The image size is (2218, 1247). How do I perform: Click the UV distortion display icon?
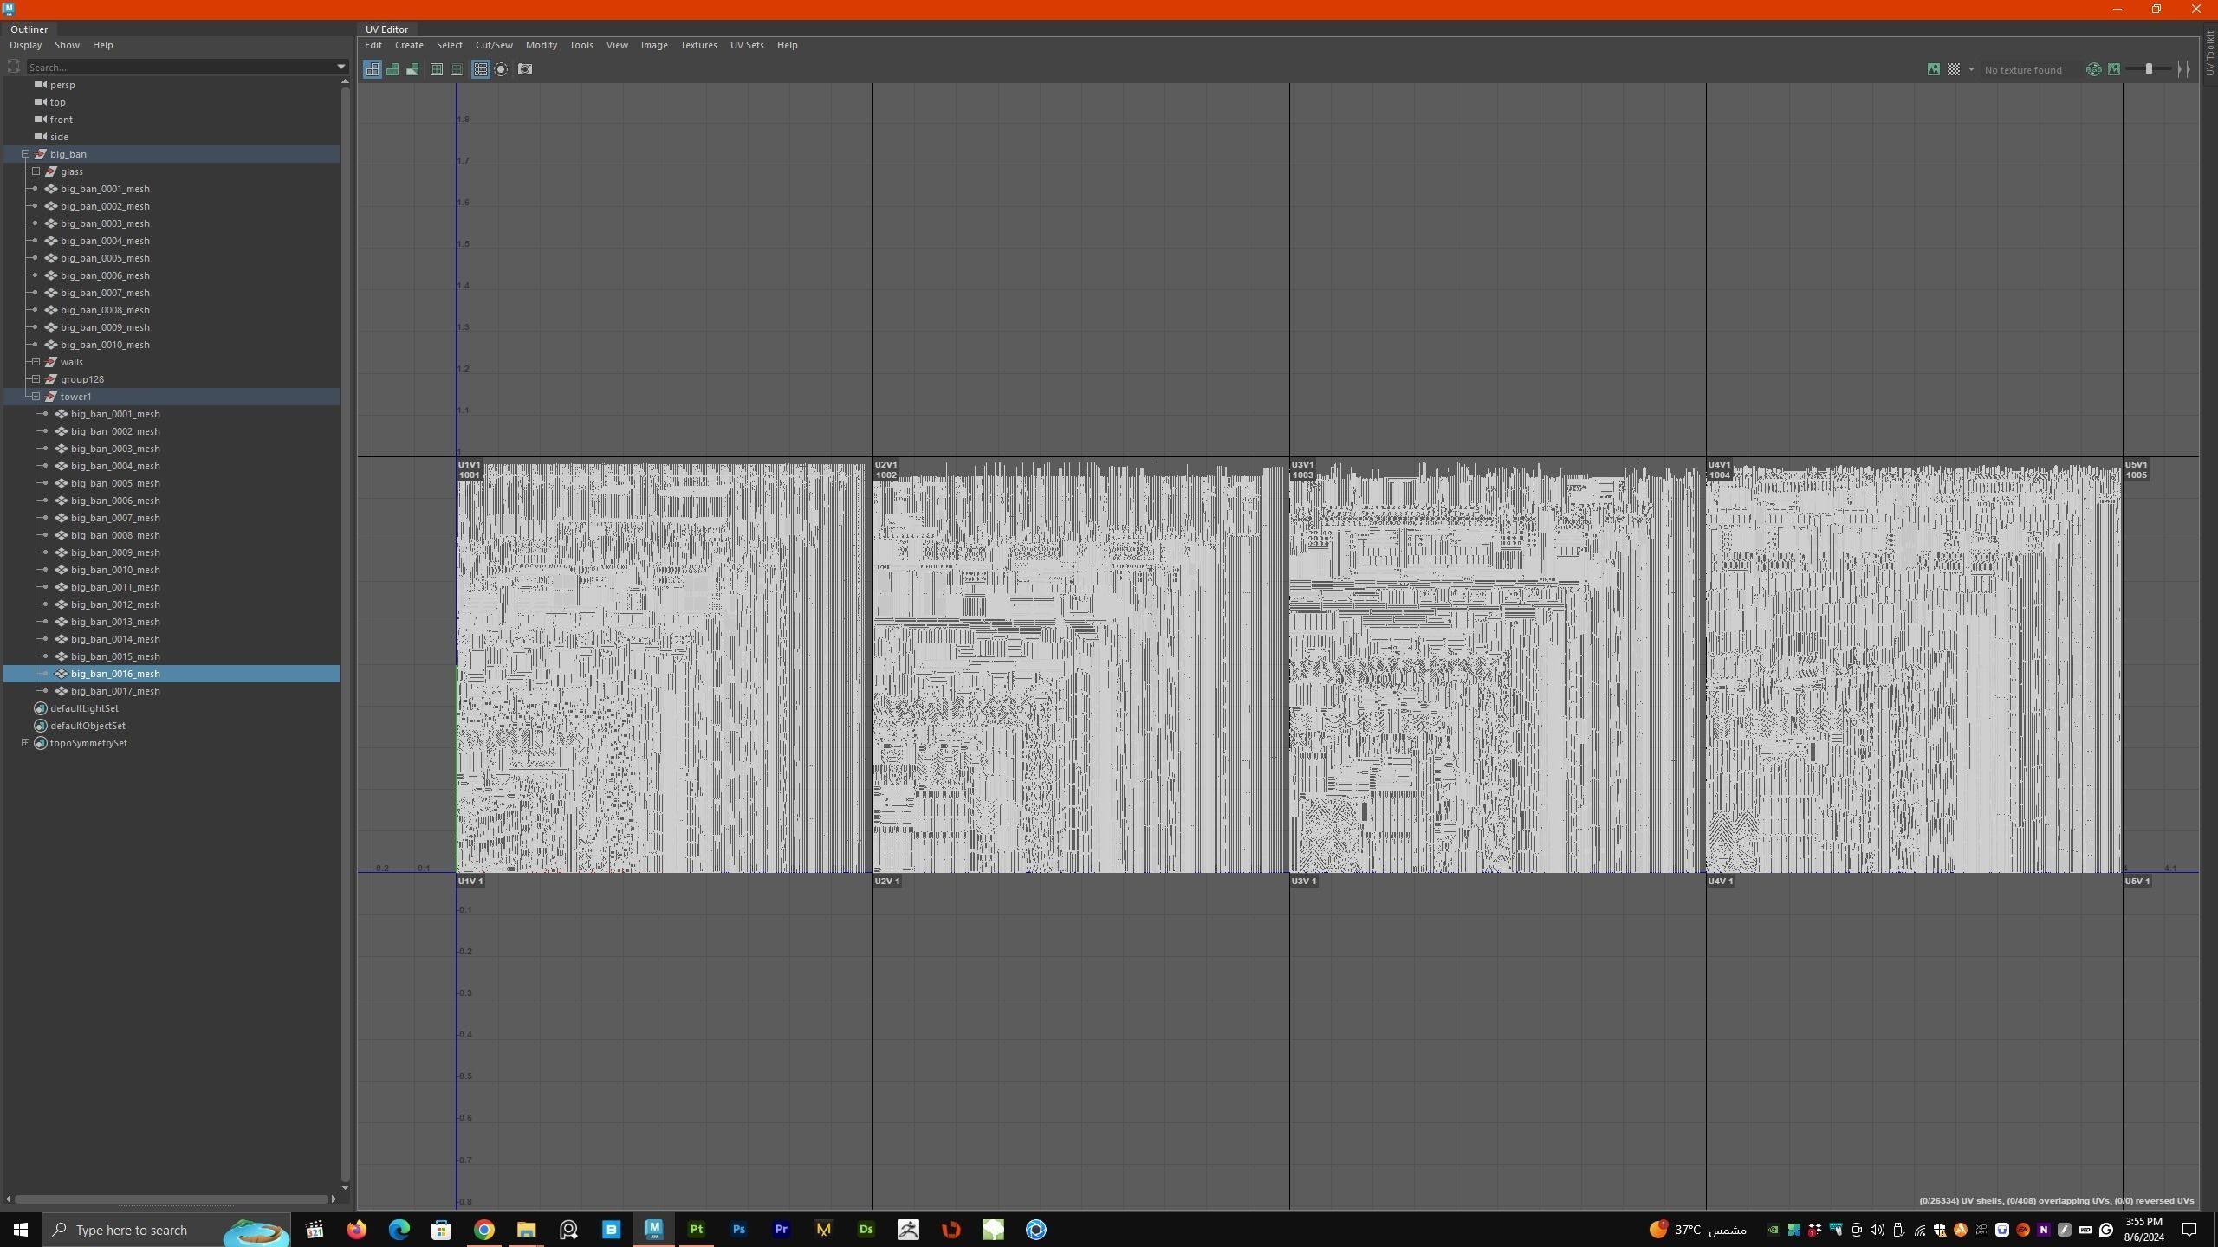(x=413, y=69)
